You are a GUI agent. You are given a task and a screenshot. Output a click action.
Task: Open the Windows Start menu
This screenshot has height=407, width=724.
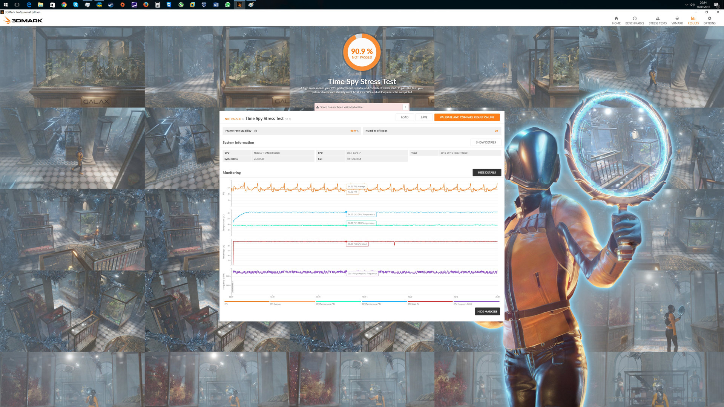click(x=5, y=5)
